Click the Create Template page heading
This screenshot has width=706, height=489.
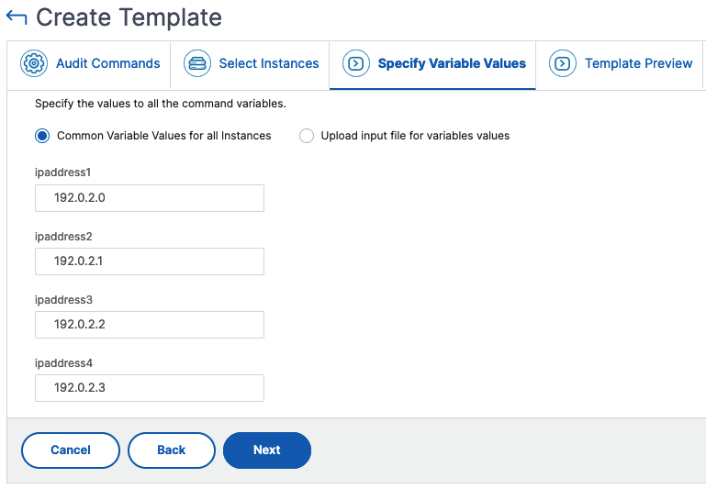click(129, 17)
